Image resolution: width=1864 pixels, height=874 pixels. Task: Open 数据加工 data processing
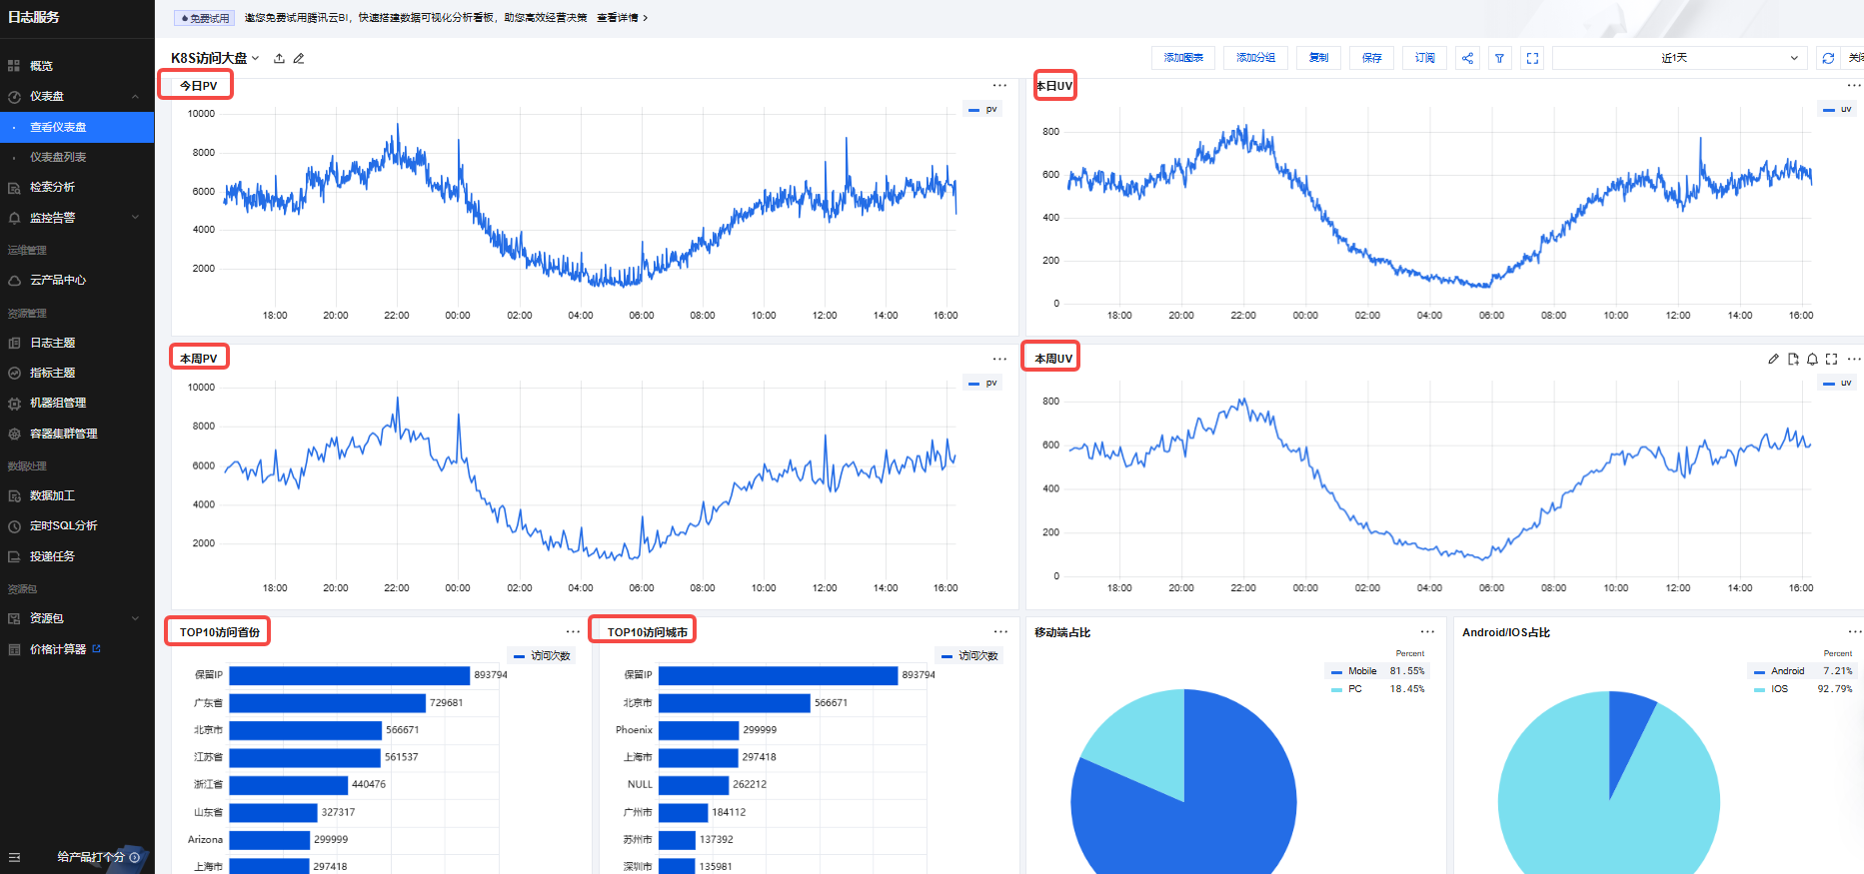tap(52, 495)
